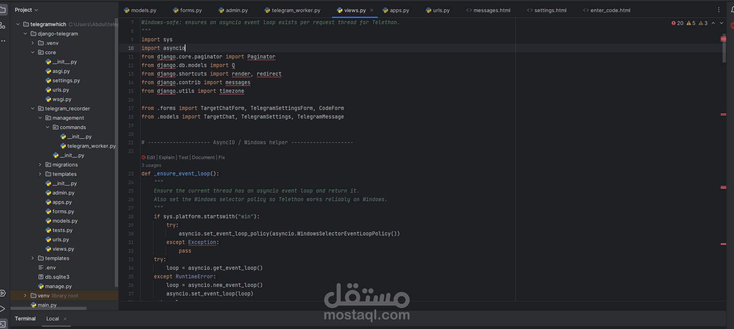The image size is (734, 329).
Task: Select the Local terminal tab
Action: tap(53, 319)
